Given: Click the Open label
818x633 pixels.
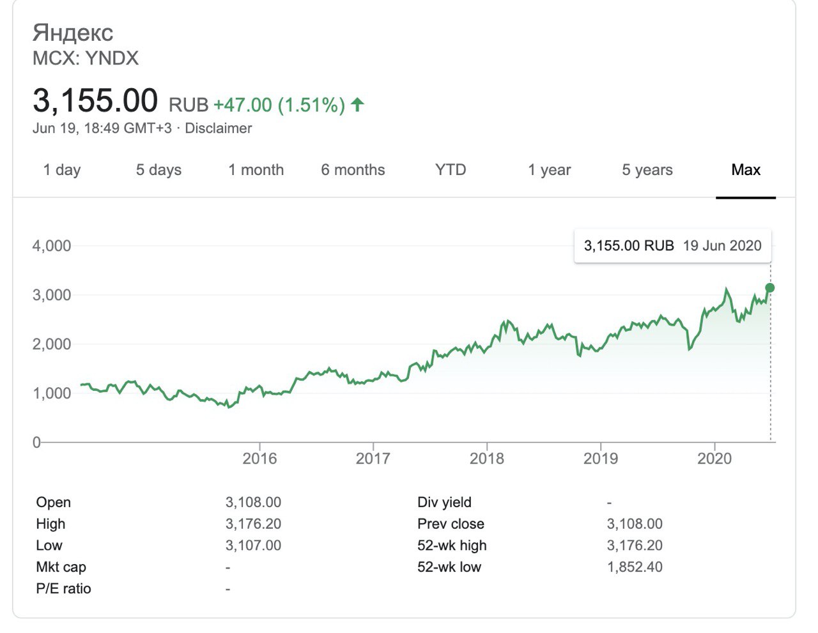Looking at the screenshot, I should [54, 503].
